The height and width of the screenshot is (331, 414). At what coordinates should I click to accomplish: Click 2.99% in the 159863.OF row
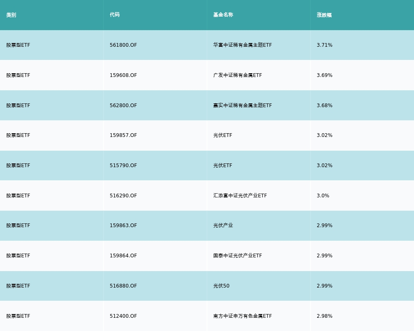(325, 225)
